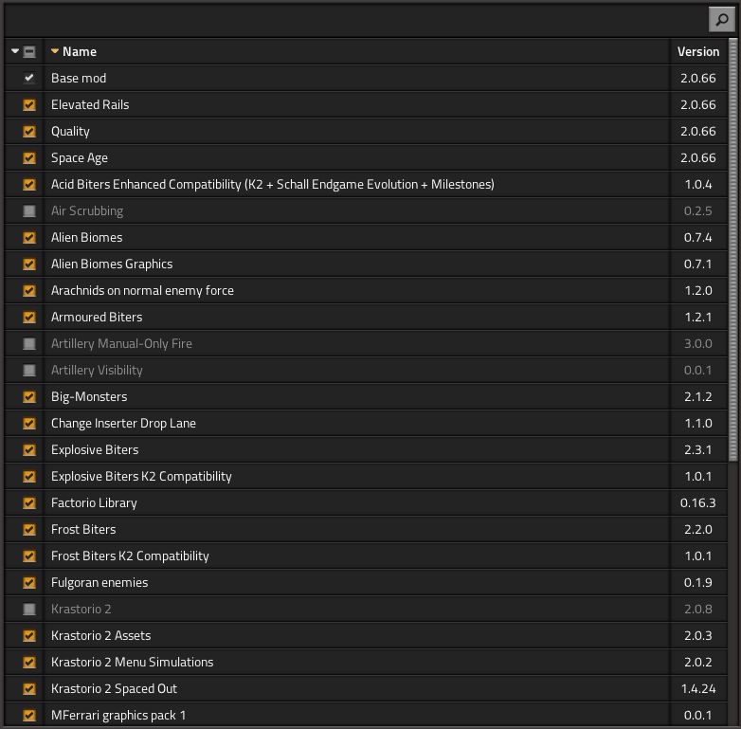Screen dimensions: 741x729
Task: Enable the Krastorio 2 checkbox
Action: coord(29,610)
